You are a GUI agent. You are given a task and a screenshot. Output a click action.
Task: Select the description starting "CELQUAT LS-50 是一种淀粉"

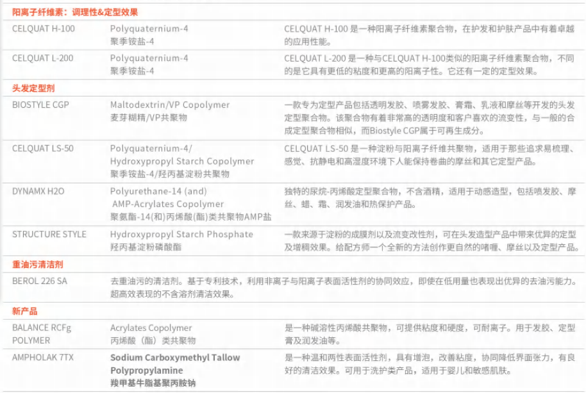click(430, 155)
